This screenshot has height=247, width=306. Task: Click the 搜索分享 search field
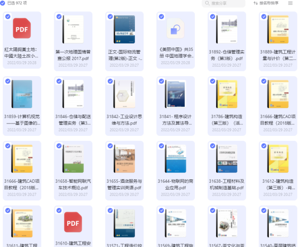223,3
